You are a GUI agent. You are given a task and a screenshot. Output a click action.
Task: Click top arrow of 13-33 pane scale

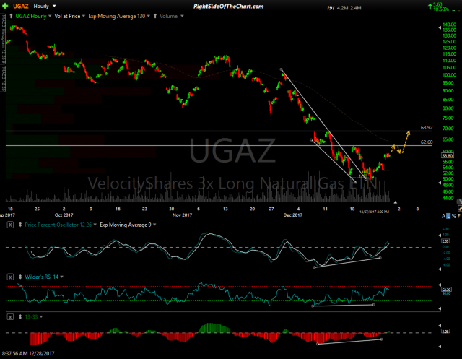[x=440, y=326]
